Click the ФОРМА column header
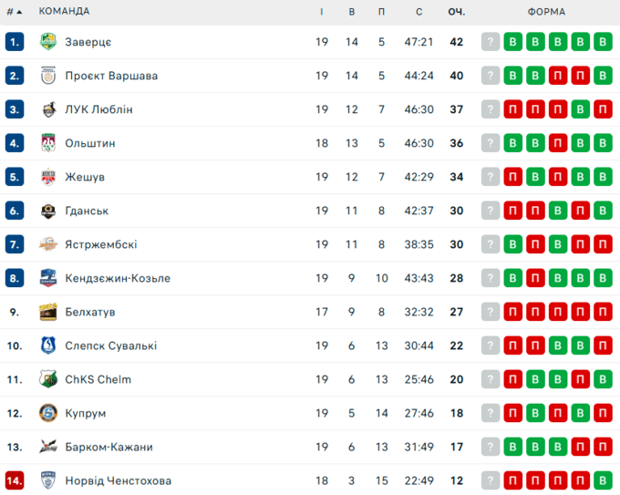 coord(546,12)
